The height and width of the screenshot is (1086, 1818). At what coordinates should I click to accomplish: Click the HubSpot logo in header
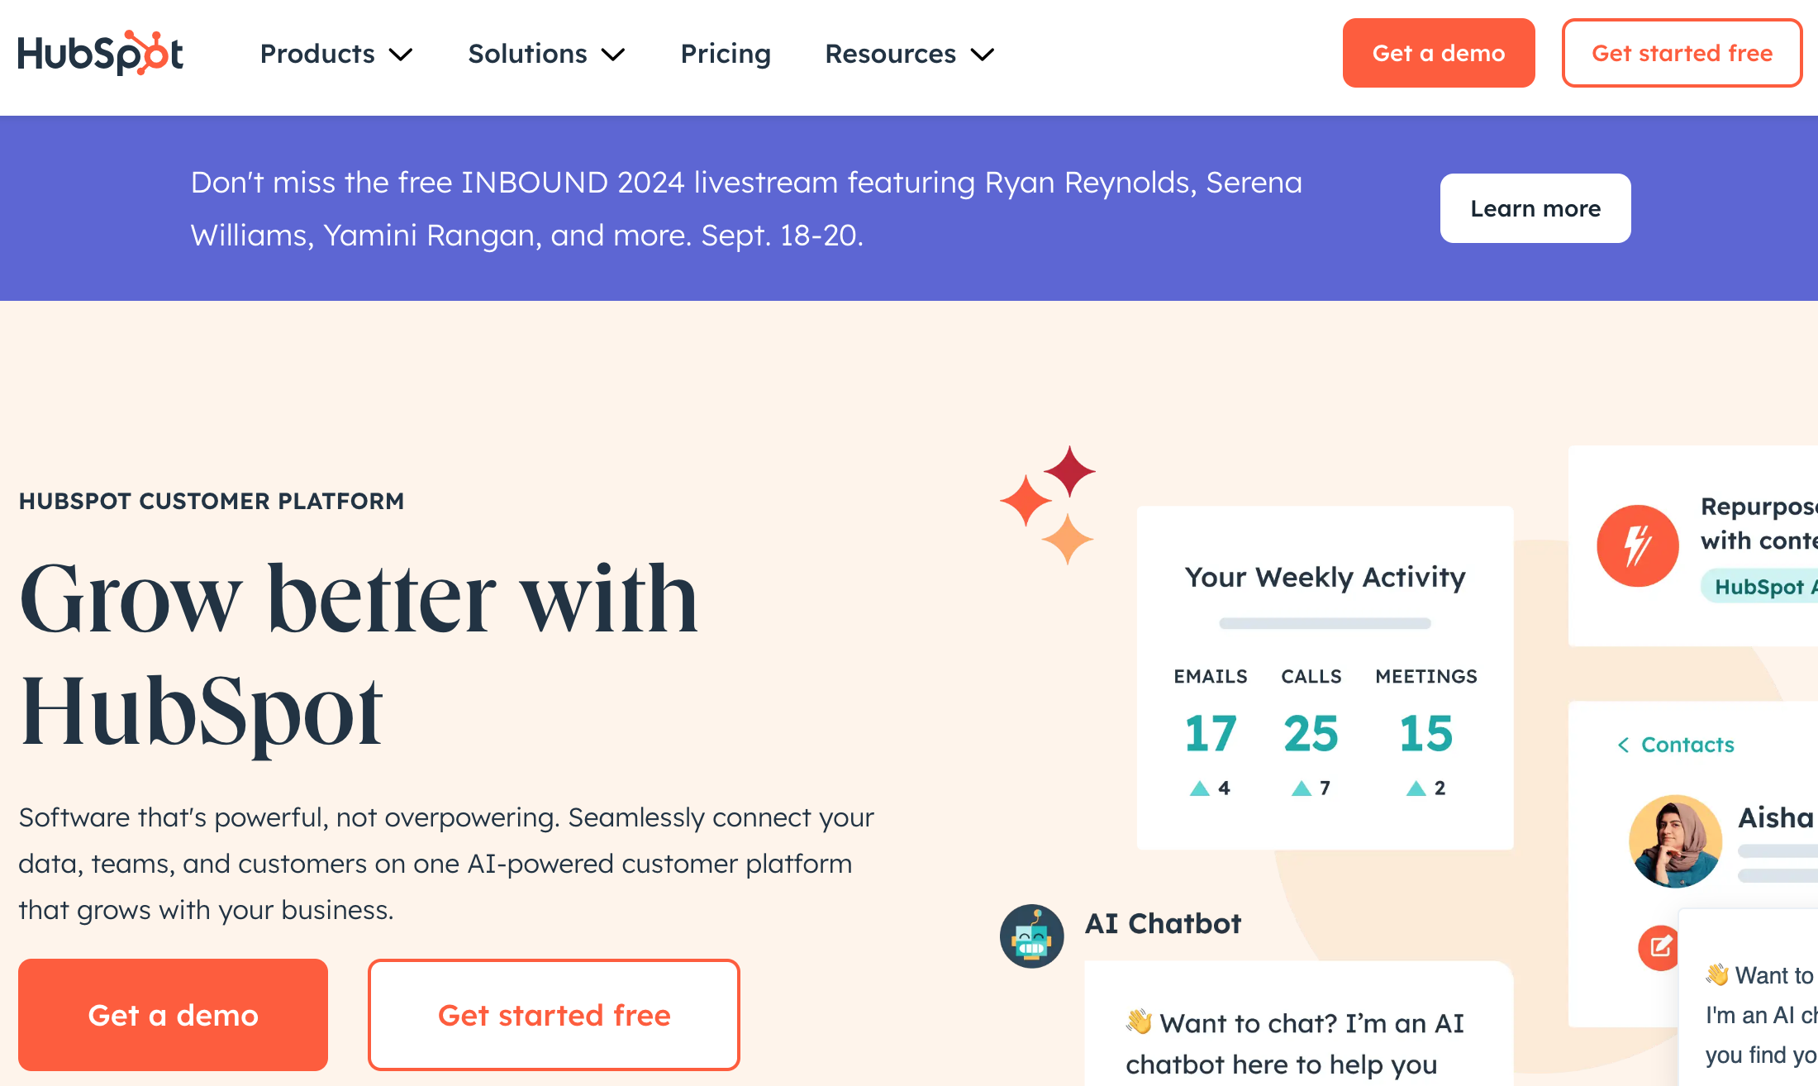100,53
